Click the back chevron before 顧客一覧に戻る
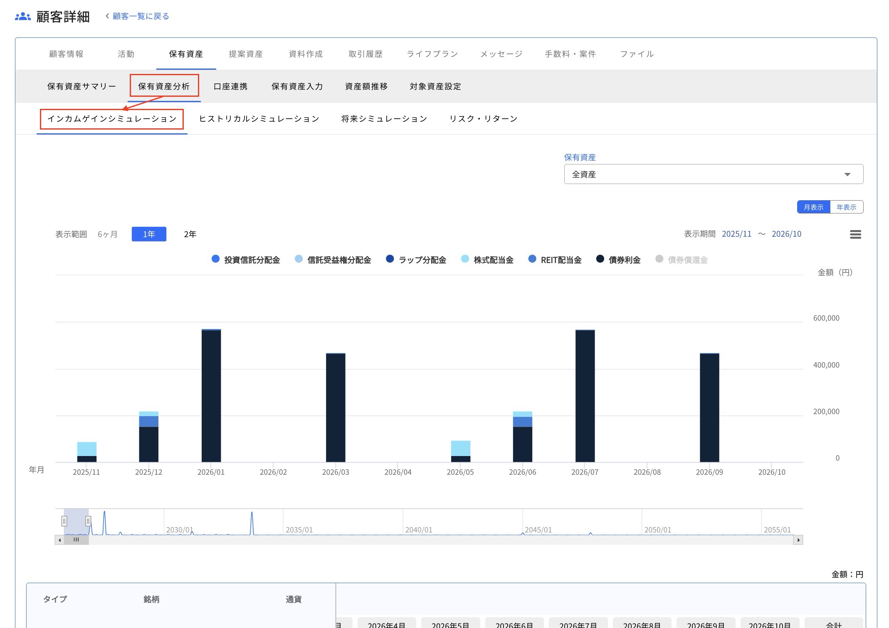Viewport: 889px width, 628px height. 107,16
